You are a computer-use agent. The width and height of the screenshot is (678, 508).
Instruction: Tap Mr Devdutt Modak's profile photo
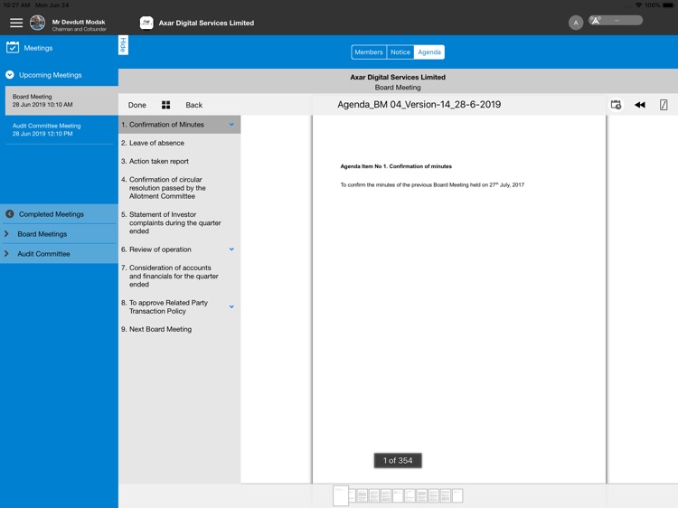(x=38, y=23)
